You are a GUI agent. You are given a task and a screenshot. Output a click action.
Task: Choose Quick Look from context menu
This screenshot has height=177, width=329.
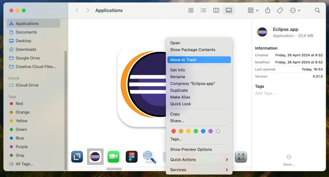[199, 104]
